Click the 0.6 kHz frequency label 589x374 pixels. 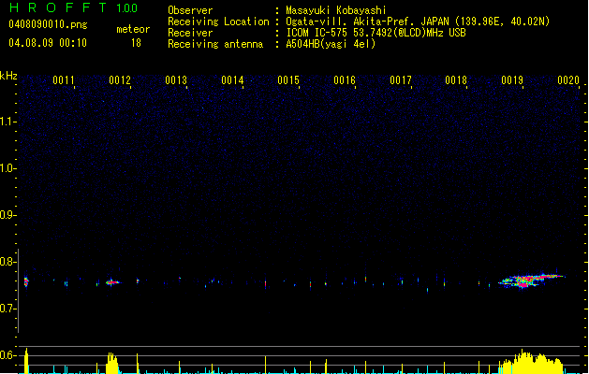tap(7, 355)
